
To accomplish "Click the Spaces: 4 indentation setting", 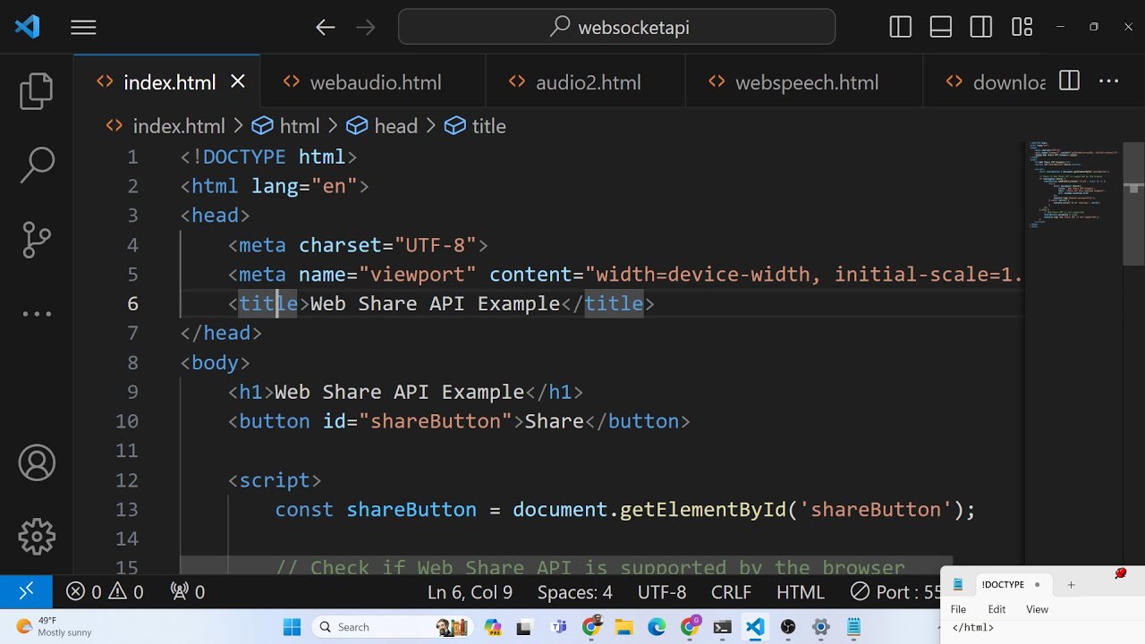I will tap(574, 592).
